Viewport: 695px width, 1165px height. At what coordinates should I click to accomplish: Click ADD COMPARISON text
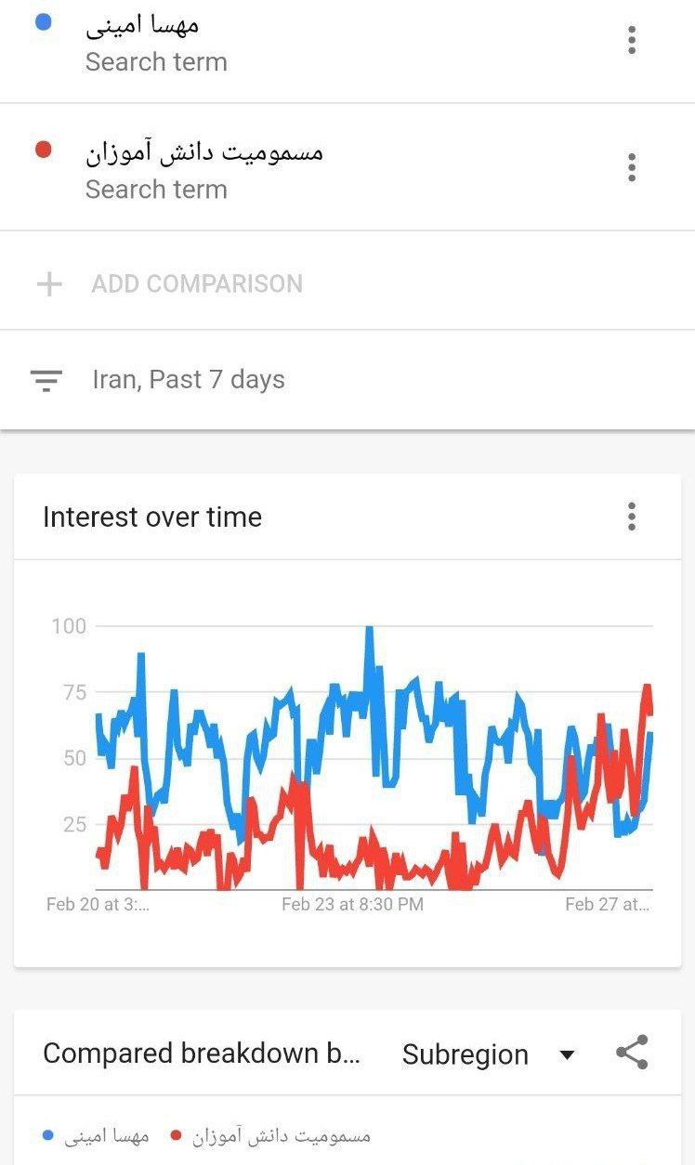click(x=197, y=283)
